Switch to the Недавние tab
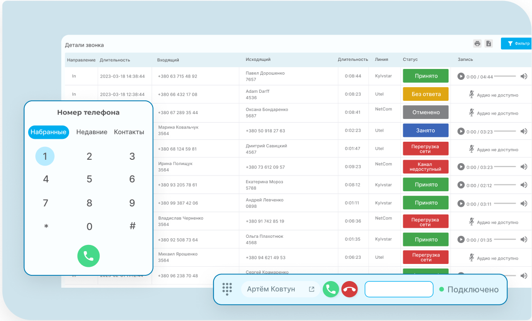Image resolution: width=532 pixels, height=321 pixels. coord(92,132)
